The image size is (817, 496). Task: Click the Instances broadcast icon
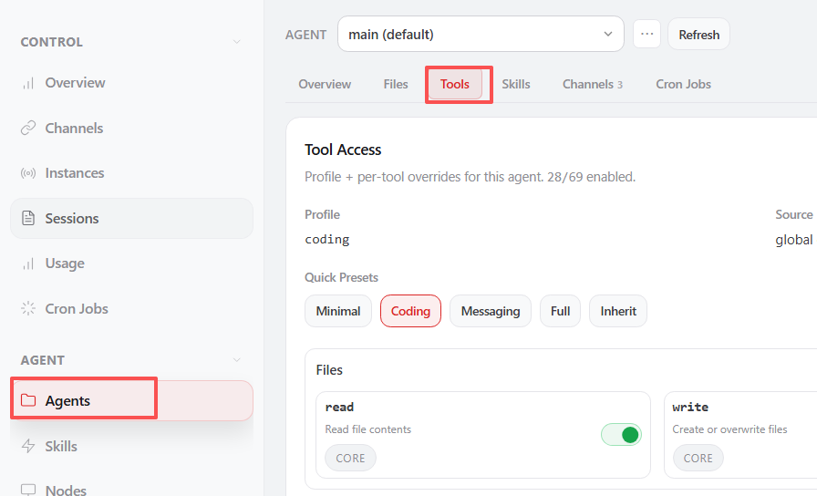pyautogui.click(x=28, y=173)
